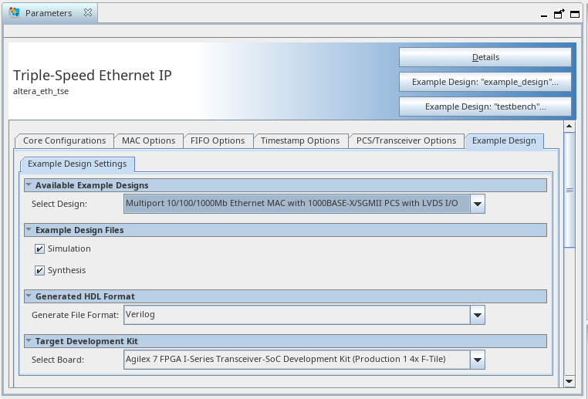
Task: Open the Generate File Format dropdown
Action: (478, 315)
